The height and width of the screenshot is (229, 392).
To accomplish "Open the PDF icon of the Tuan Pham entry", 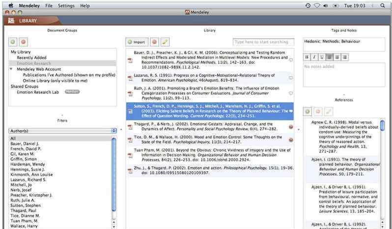I will (130, 155).
